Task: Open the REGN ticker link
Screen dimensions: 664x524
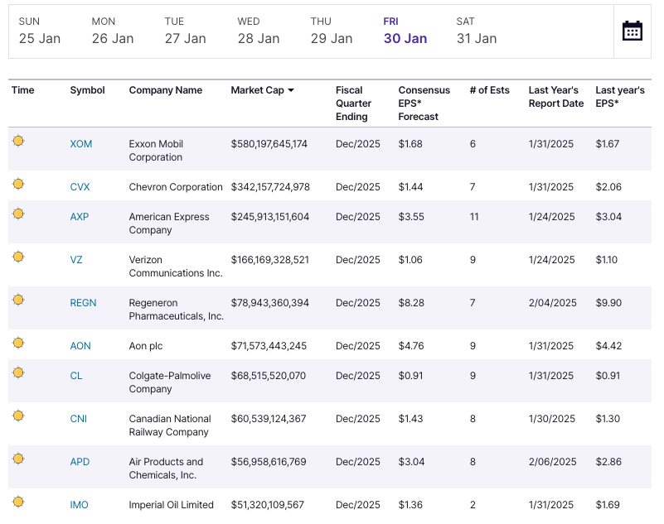Action: 83,303
